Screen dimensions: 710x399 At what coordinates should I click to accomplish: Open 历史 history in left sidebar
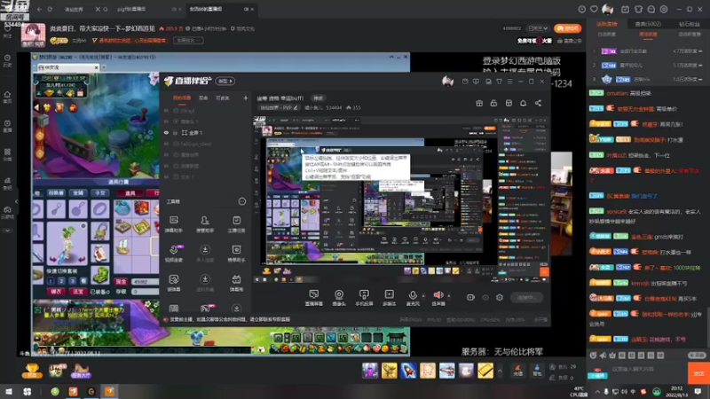[7, 60]
